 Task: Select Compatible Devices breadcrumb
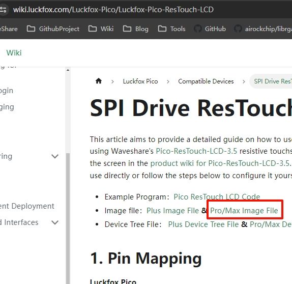coord(206,81)
